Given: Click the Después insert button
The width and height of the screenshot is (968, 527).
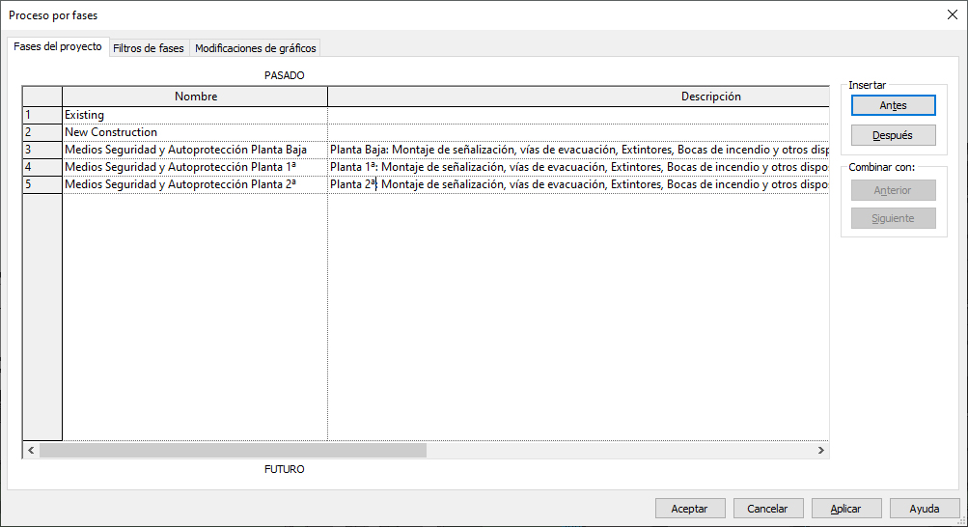Looking at the screenshot, I should click(x=893, y=135).
